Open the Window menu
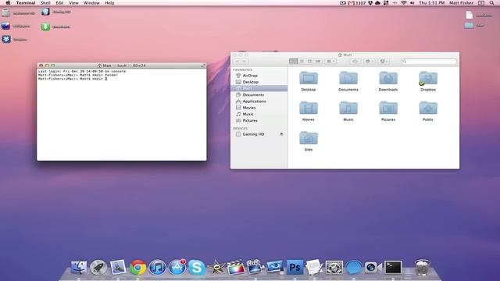500x281 pixels. [x=91, y=3]
